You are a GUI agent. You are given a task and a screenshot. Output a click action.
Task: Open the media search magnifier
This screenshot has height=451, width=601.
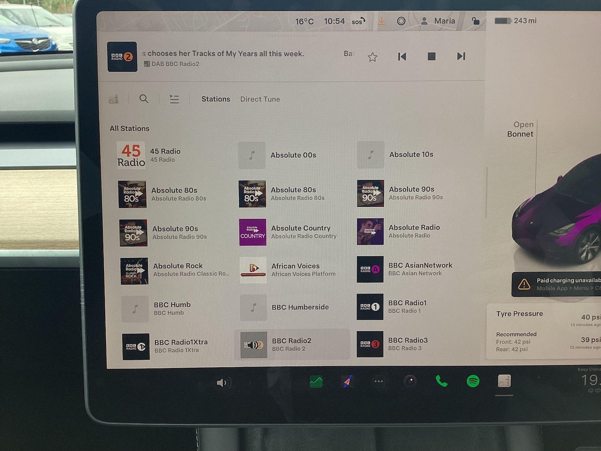click(x=144, y=99)
